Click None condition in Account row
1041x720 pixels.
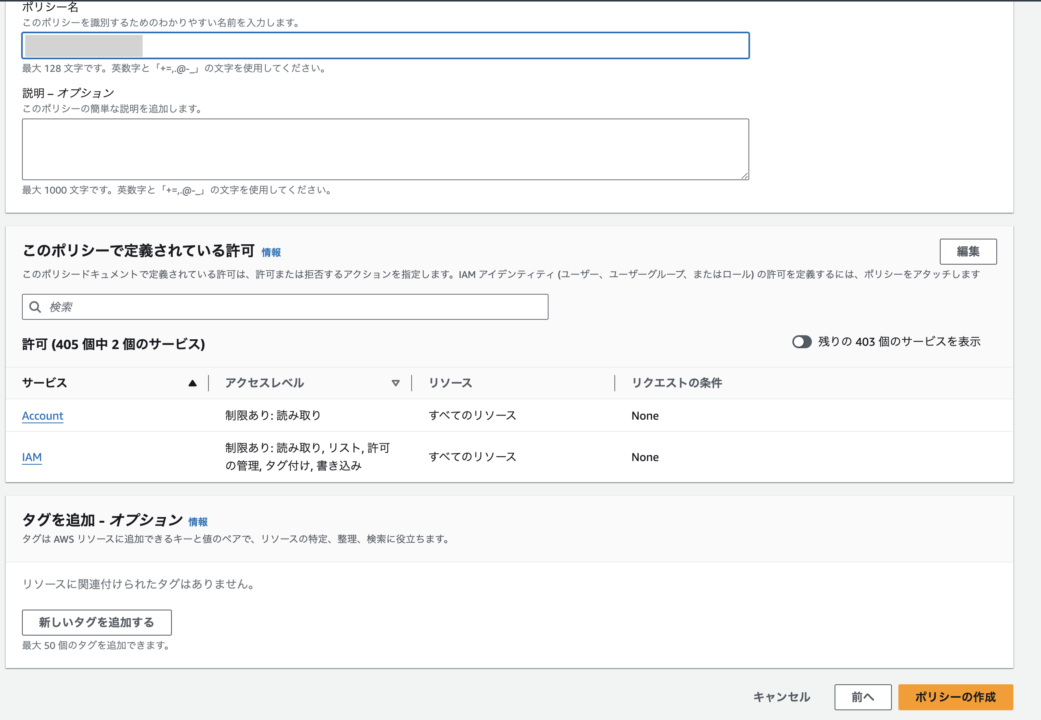click(x=645, y=416)
